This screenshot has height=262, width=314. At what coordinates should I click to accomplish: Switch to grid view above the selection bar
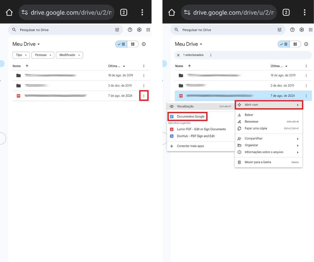coord(295,44)
